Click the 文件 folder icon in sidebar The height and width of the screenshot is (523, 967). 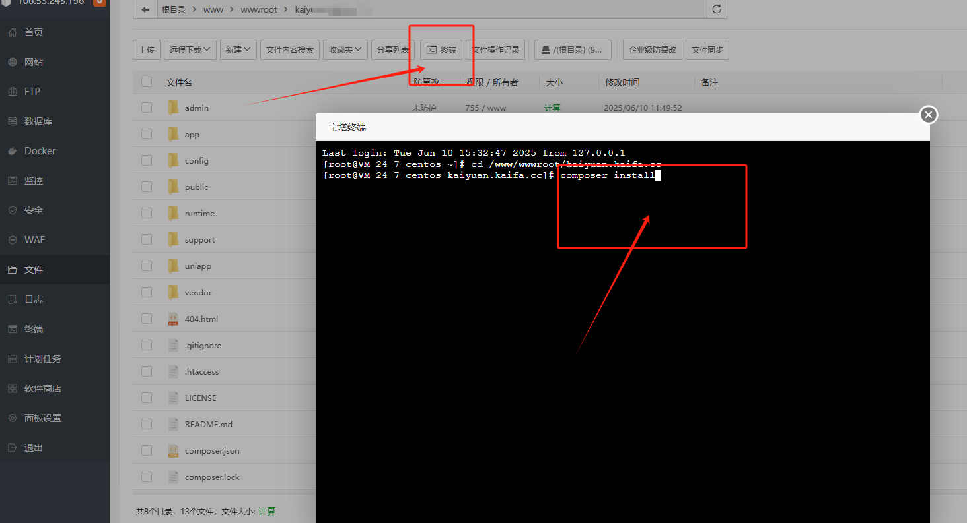point(12,270)
